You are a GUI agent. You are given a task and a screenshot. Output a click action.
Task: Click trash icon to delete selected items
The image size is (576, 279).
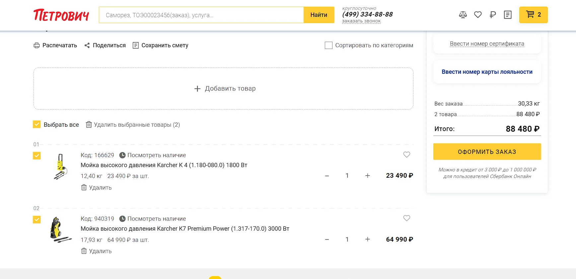tap(89, 124)
